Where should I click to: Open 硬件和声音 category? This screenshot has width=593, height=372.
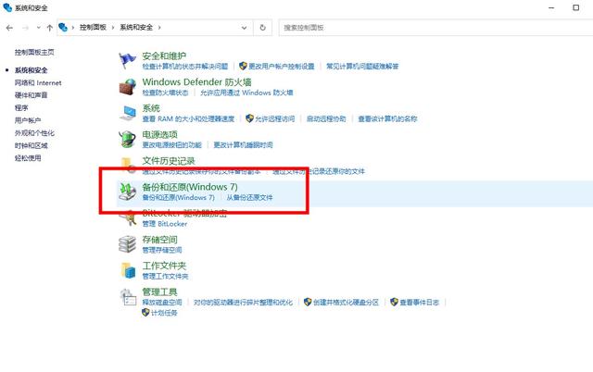click(31, 95)
